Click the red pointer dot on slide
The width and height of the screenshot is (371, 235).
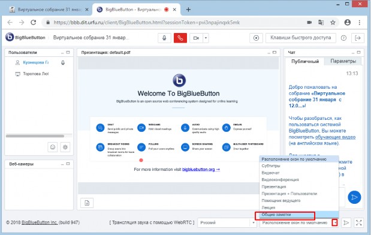pyautogui.click(x=141, y=160)
